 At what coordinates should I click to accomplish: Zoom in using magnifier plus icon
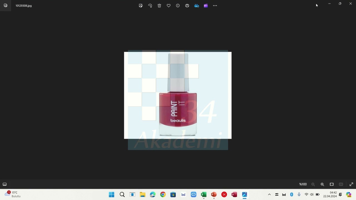[x=322, y=184]
